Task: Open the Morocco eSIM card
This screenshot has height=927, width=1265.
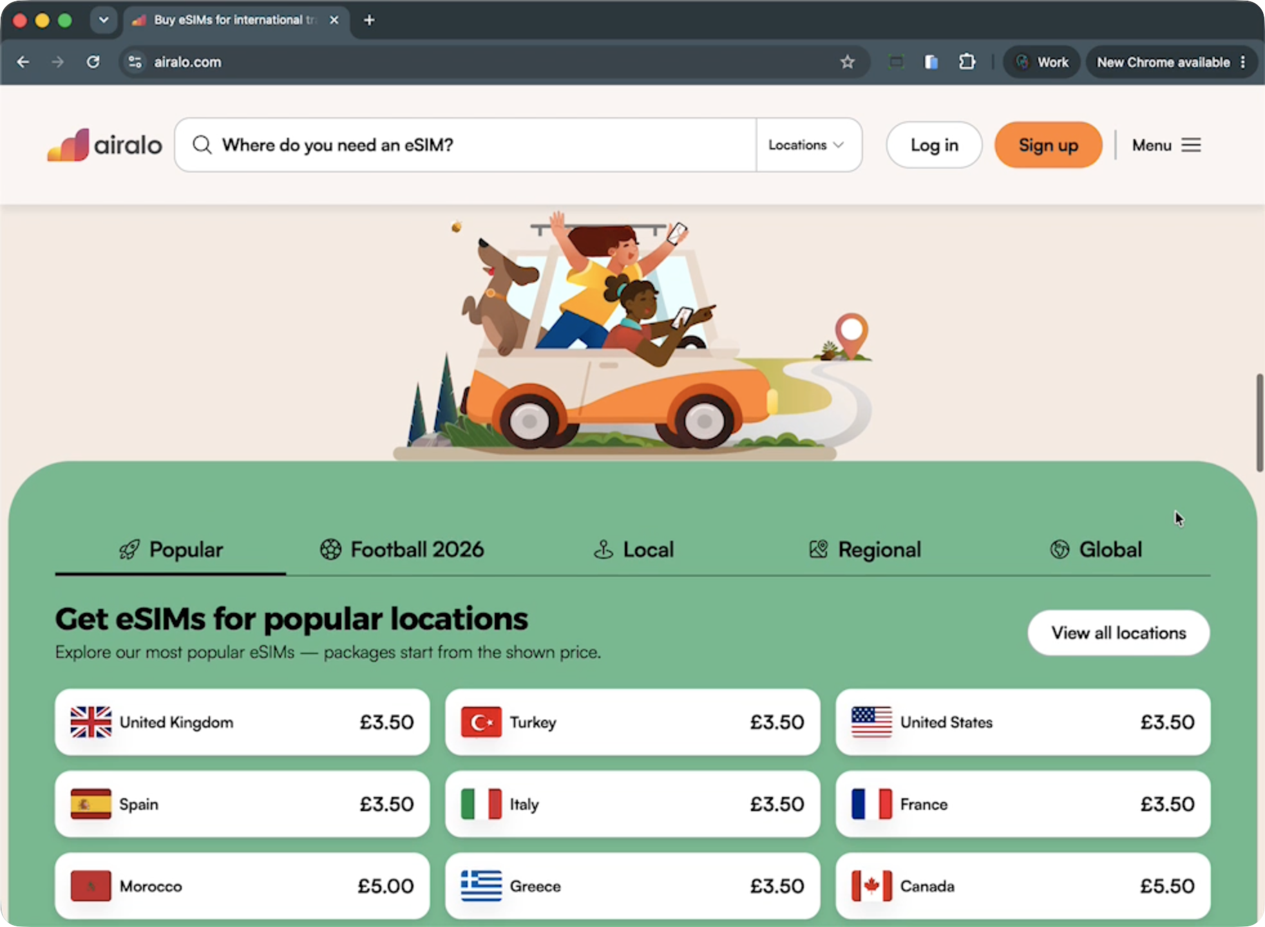Action: pyautogui.click(x=242, y=886)
